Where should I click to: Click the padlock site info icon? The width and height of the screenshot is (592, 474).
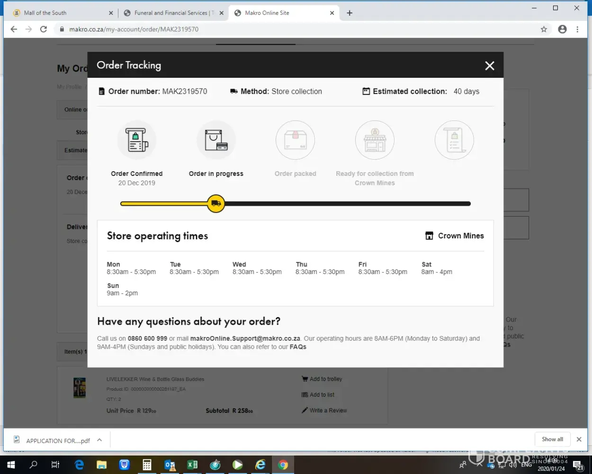coord(62,29)
